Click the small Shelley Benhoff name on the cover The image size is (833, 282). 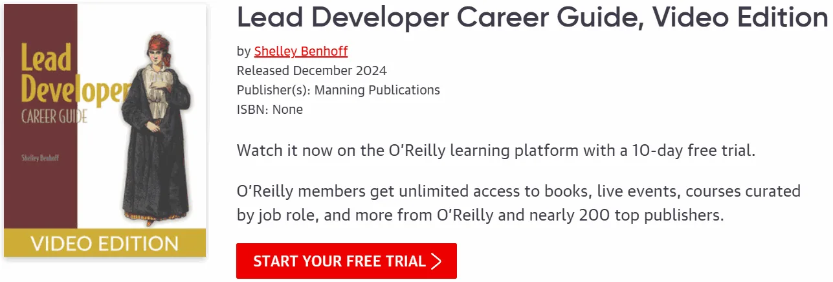(x=41, y=157)
